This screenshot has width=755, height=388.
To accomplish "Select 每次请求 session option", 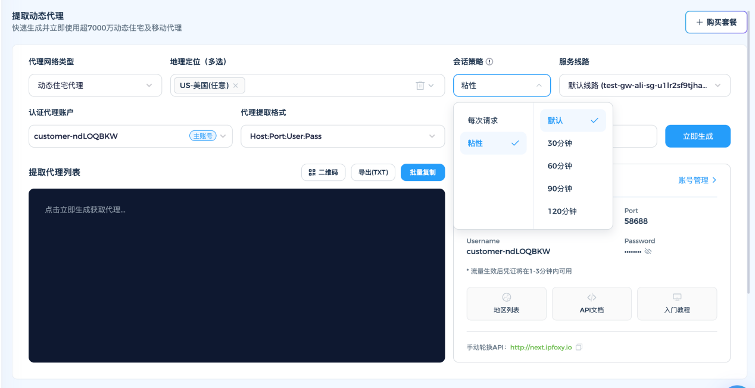I will (x=493, y=120).
